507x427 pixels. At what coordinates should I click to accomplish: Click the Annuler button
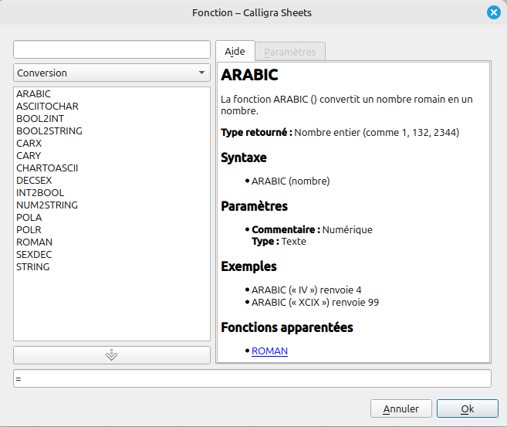click(401, 408)
